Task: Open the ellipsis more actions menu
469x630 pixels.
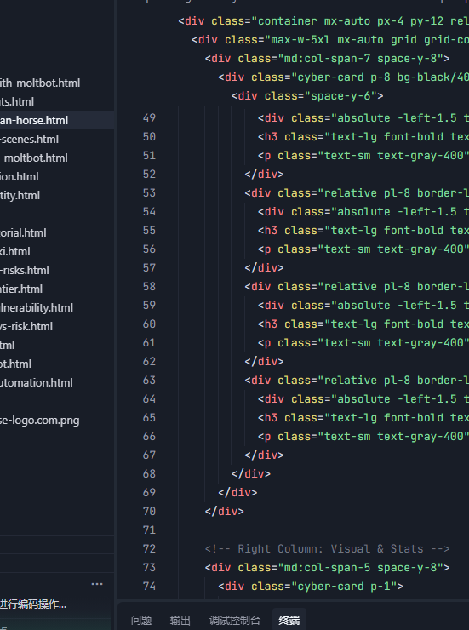Action: point(97,584)
